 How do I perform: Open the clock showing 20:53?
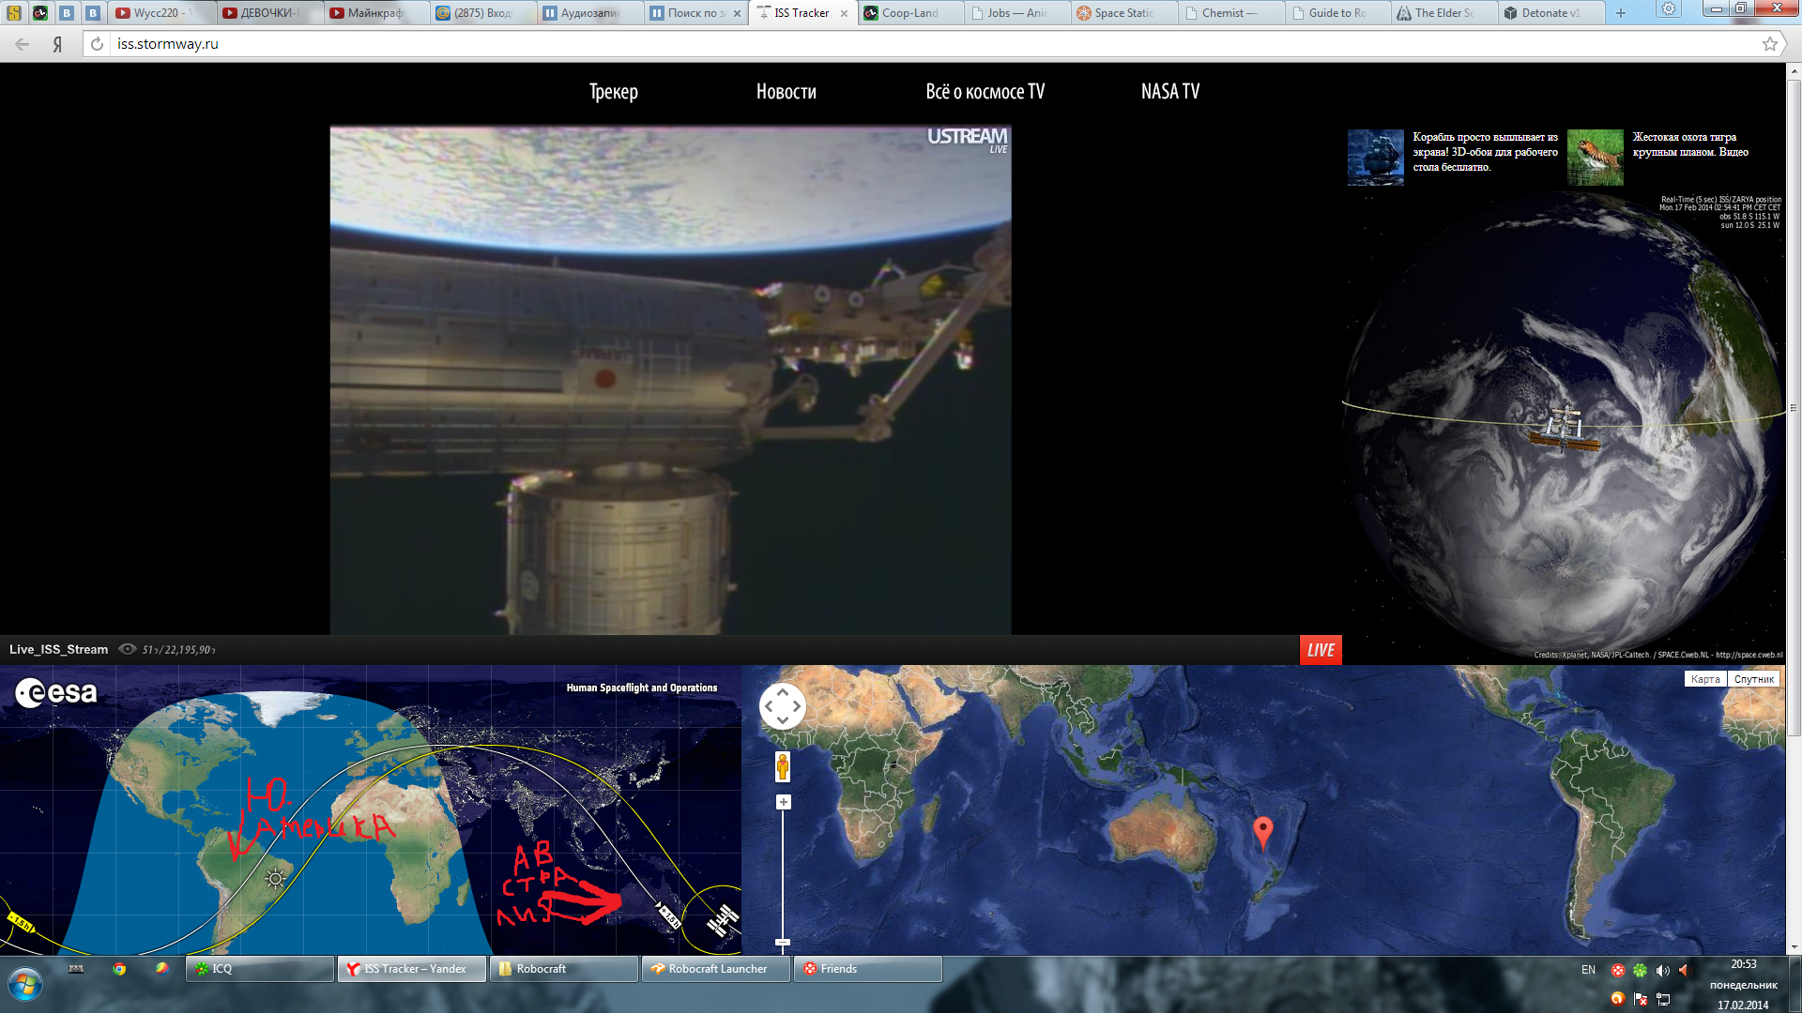(1743, 964)
